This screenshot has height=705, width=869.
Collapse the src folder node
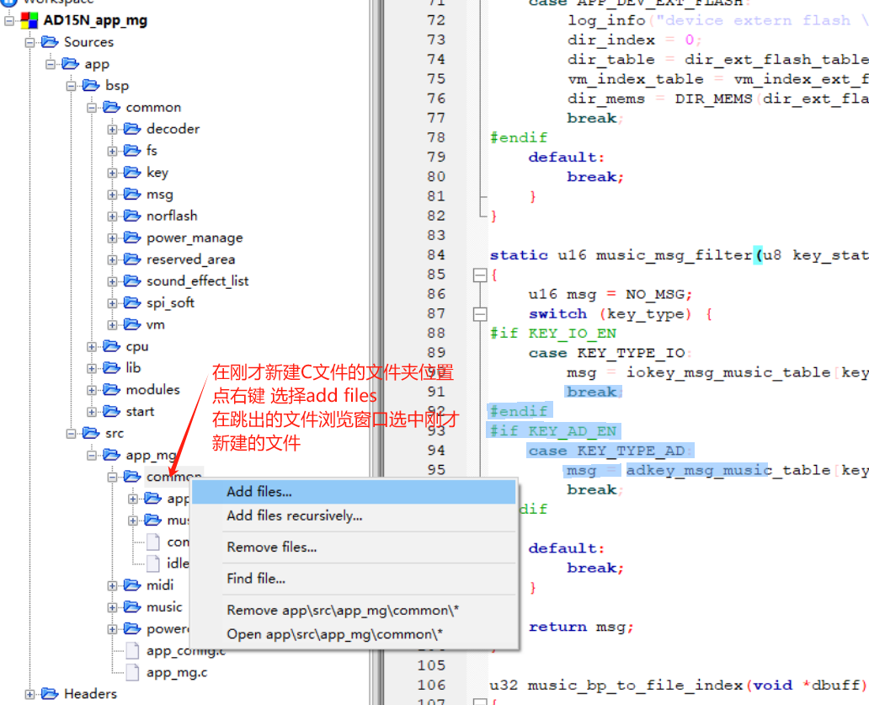coord(71,434)
